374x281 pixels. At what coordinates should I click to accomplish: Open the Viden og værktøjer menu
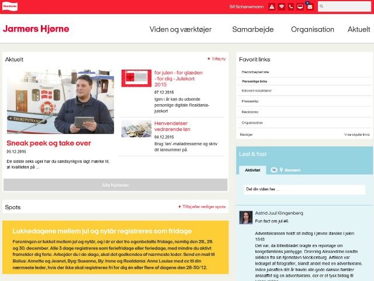click(181, 29)
